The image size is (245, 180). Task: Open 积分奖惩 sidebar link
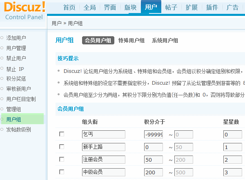tap(16, 79)
